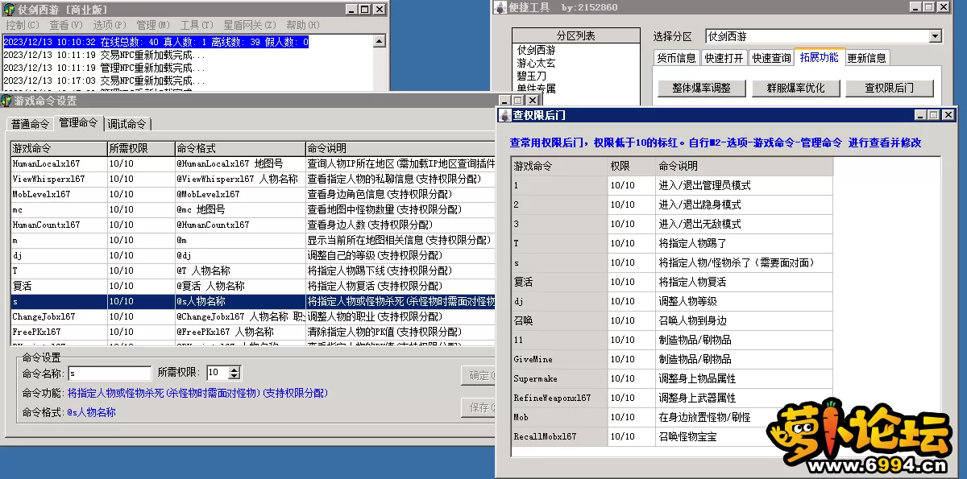Select the mc command row
Viewport: 967px width, 479px height.
253,209
